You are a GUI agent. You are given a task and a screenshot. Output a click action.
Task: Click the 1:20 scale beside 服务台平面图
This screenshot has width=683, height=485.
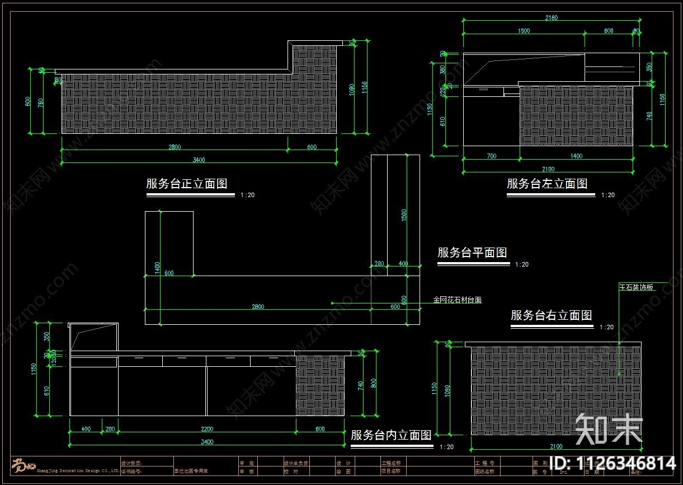click(522, 264)
